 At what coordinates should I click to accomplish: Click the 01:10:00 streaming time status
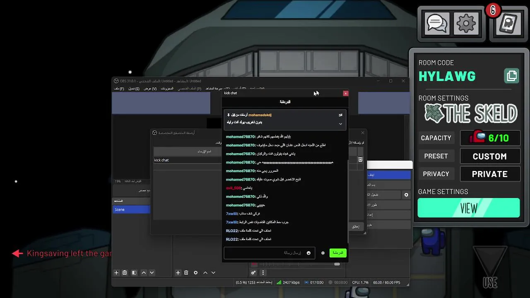(314, 282)
